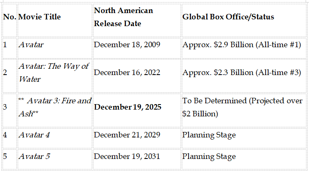Click the bold "December 19, 2025" date

pos(128,107)
